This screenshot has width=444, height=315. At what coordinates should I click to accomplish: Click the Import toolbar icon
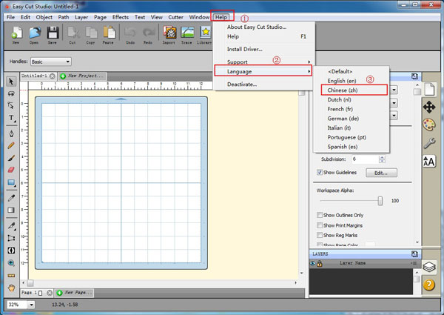(169, 35)
